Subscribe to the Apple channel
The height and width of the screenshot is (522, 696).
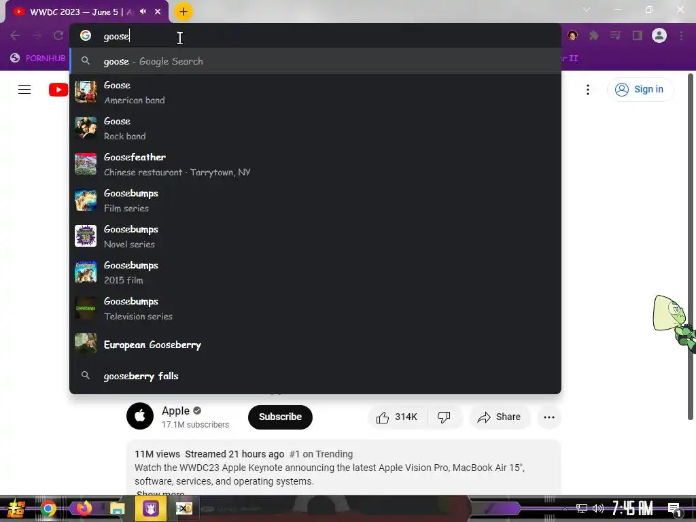pyautogui.click(x=280, y=417)
